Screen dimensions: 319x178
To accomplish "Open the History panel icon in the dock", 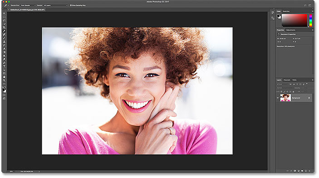I will (273, 12).
